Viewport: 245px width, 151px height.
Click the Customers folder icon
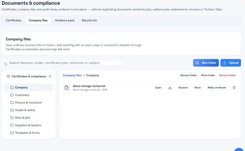pos(12,95)
